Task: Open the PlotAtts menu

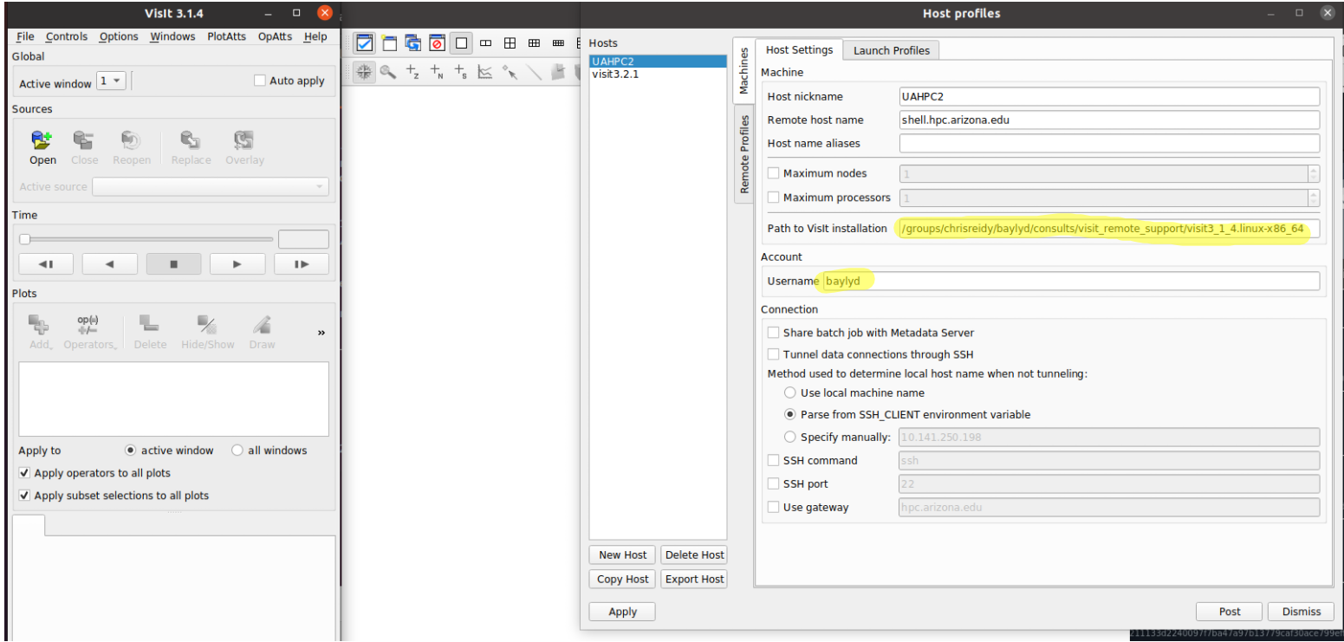Action: [227, 36]
